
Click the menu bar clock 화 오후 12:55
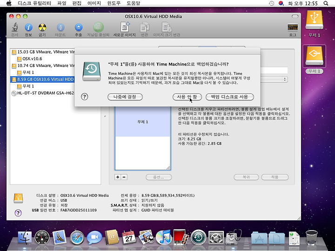click(x=303, y=3)
